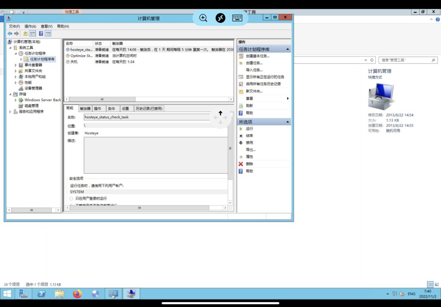Click the 创建基本任务 action icon
Screen dimensions: 441x307
tap(241, 56)
